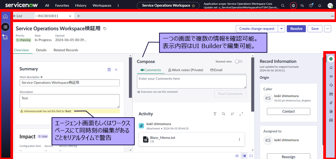
Task: Open the tab bar overflow ellipsis menu
Action: pos(332,16)
